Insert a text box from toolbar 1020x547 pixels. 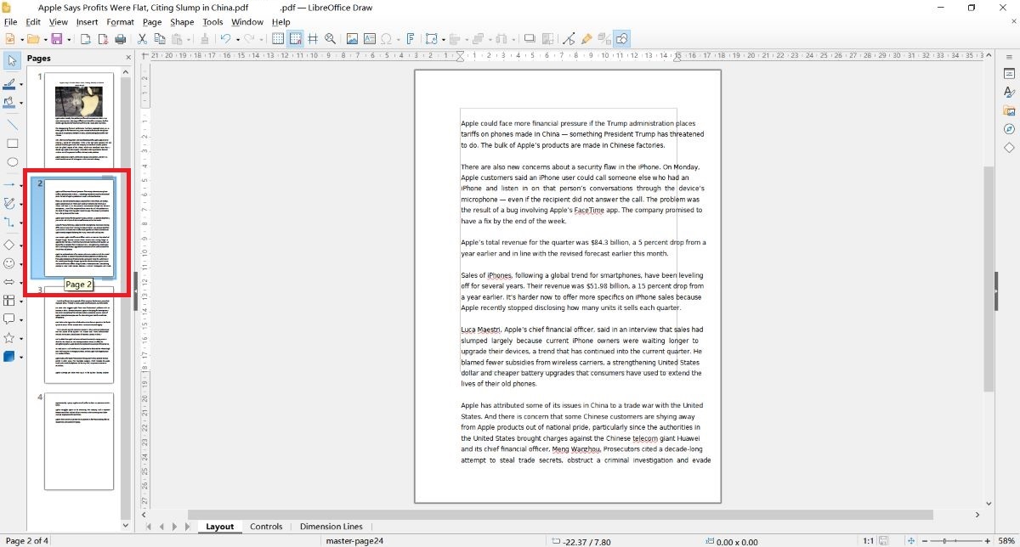(x=369, y=39)
